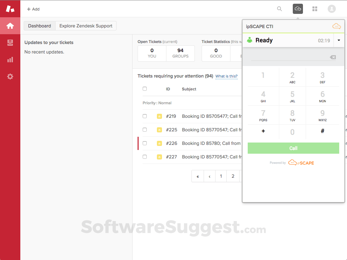The width and height of the screenshot is (347, 260).
Task: Open the What is this? link
Action: [x=226, y=76]
